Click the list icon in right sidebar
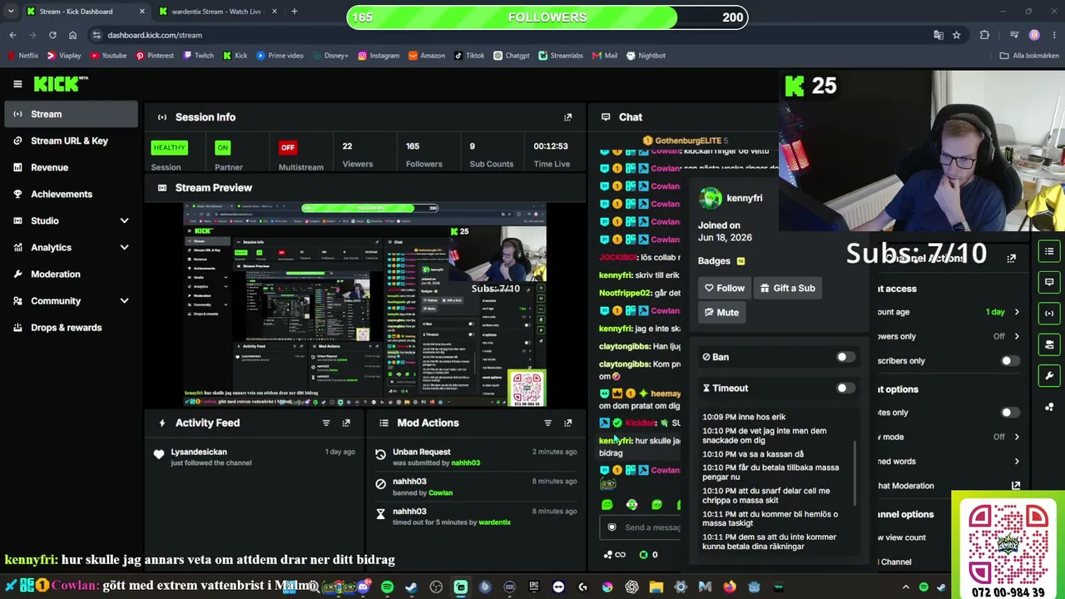The image size is (1065, 599). tap(1049, 251)
